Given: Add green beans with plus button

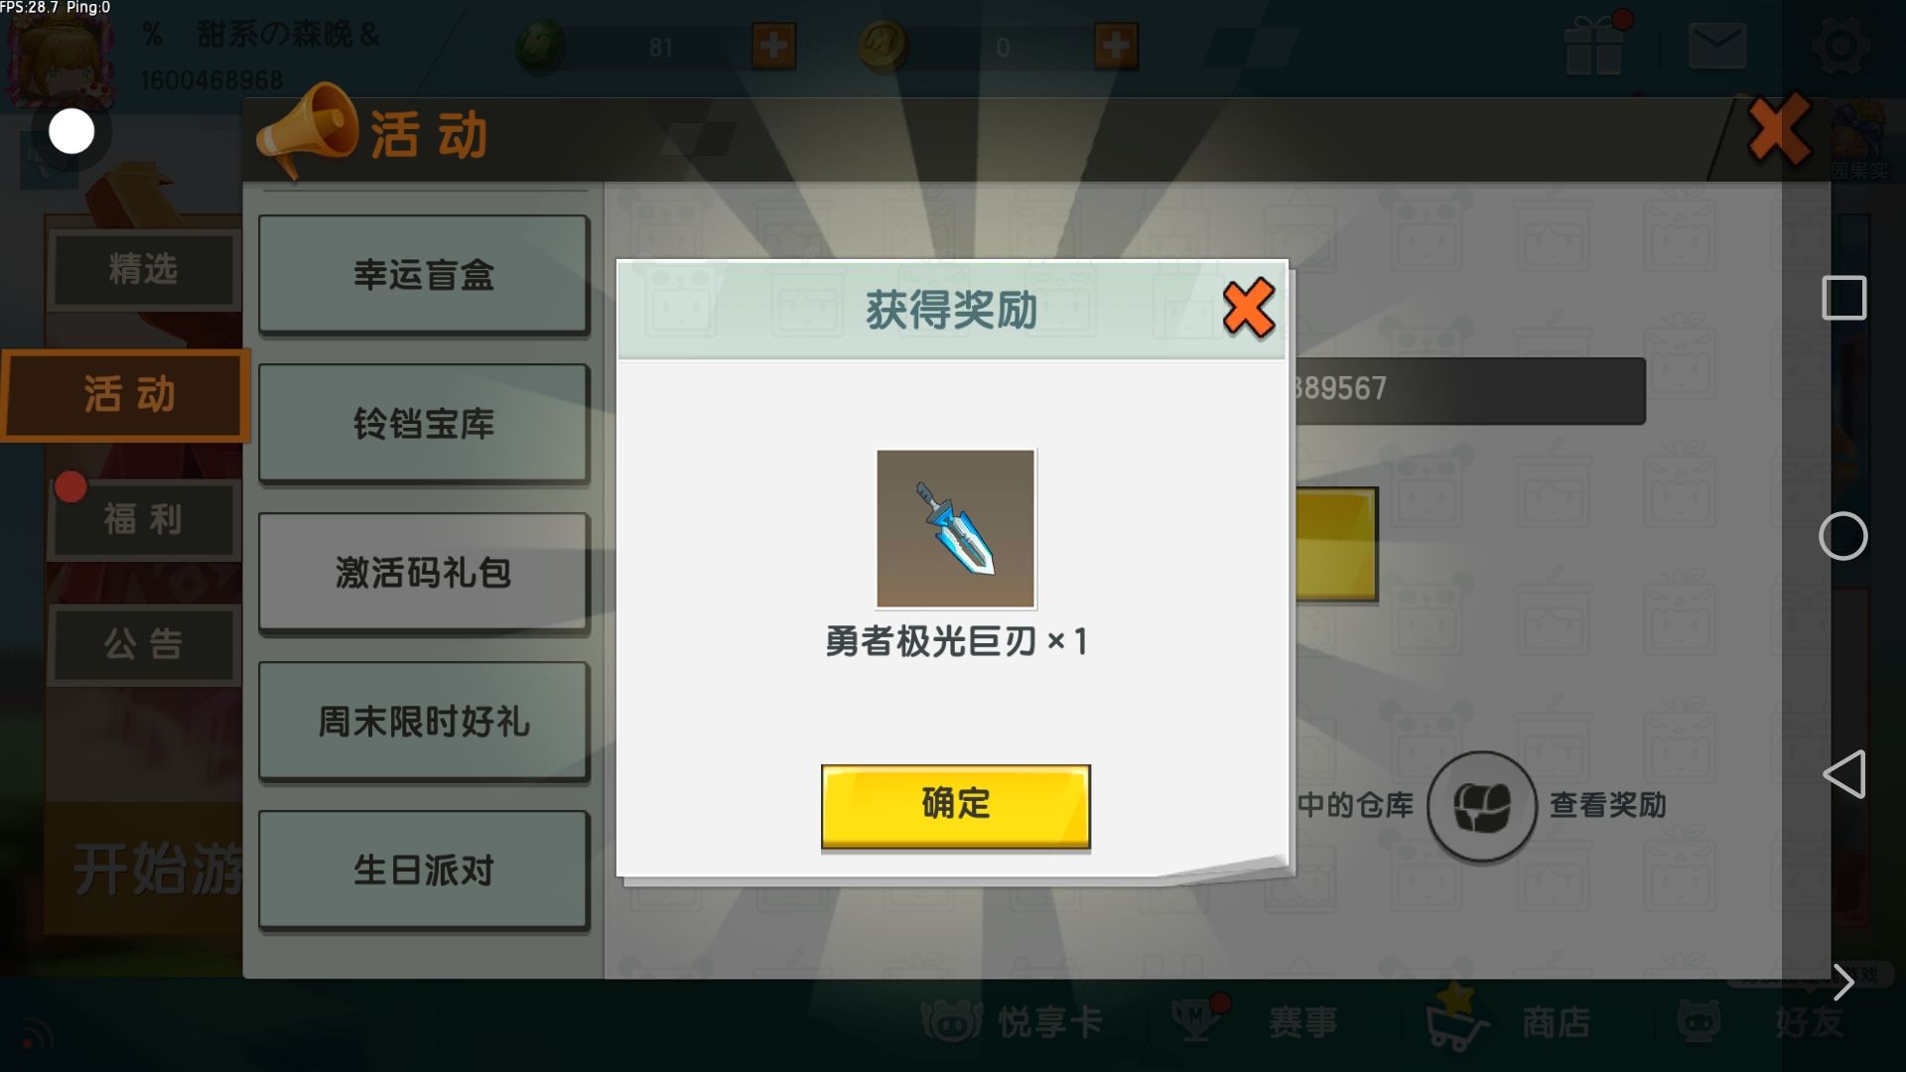Looking at the screenshot, I should click(773, 46).
